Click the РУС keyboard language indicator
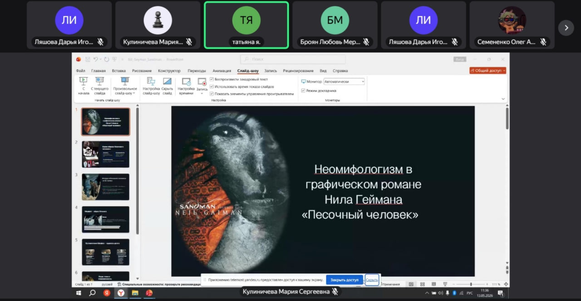 tap(470, 293)
